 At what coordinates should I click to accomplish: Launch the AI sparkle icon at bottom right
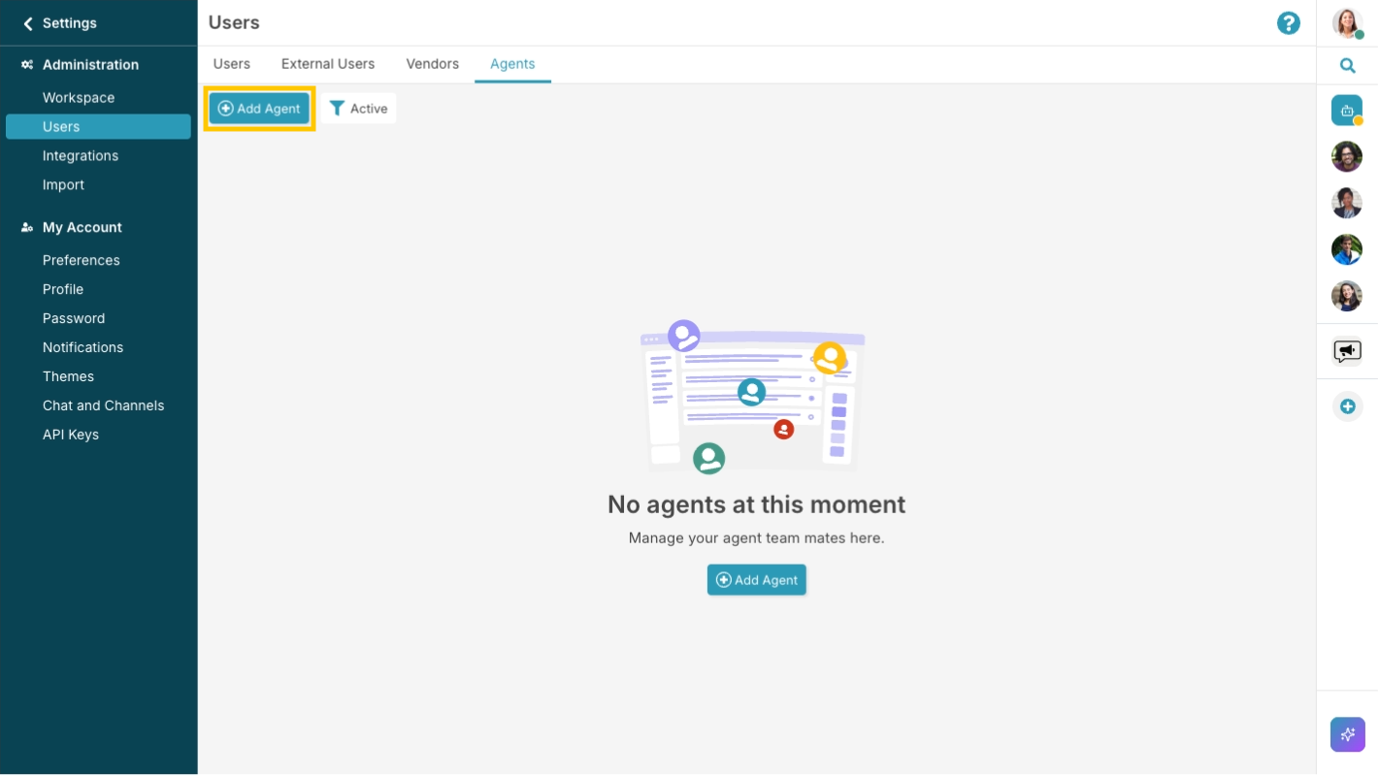point(1347,734)
